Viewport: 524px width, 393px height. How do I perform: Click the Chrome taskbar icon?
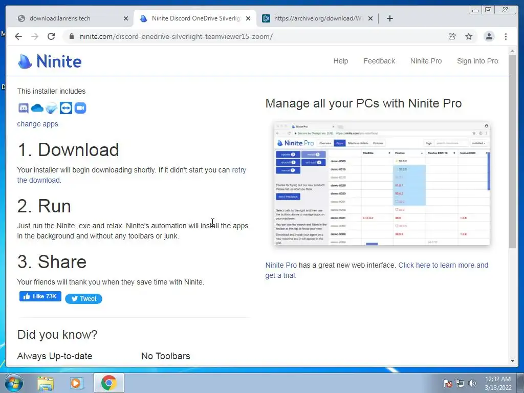109,383
